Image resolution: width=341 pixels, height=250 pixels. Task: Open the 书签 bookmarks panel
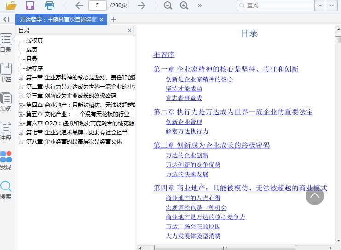[x=6, y=72]
